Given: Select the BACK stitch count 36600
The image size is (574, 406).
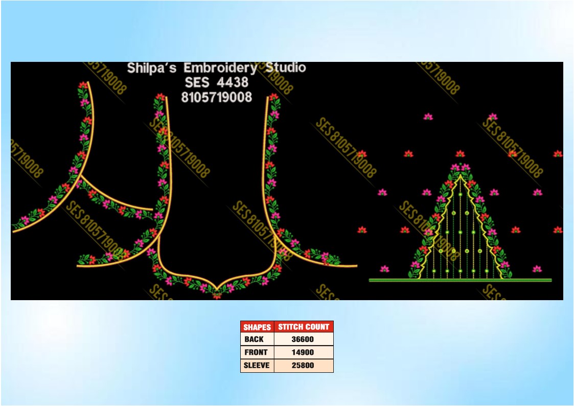Looking at the screenshot, I should click(304, 339).
